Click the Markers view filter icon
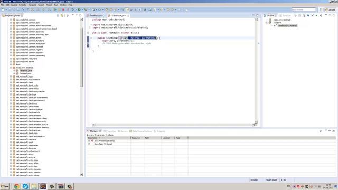Viewport: 338px width, 190px height. [321, 131]
